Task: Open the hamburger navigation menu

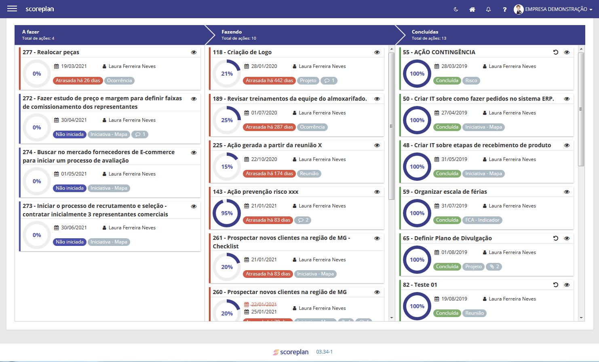Action: 12,8
